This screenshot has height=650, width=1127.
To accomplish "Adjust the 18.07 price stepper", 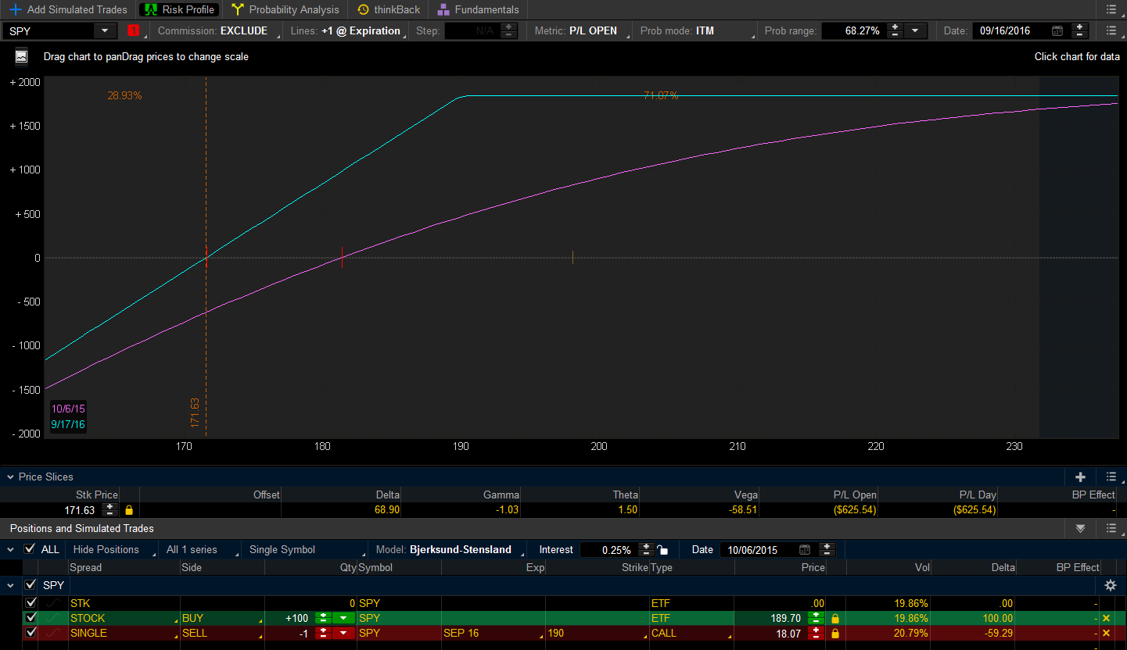I will [816, 633].
